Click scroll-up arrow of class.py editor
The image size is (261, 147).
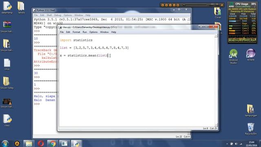(216, 36)
